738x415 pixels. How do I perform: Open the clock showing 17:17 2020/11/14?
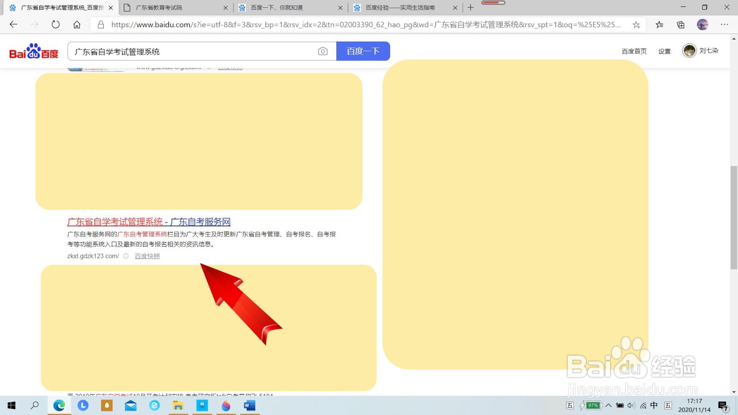pos(694,405)
